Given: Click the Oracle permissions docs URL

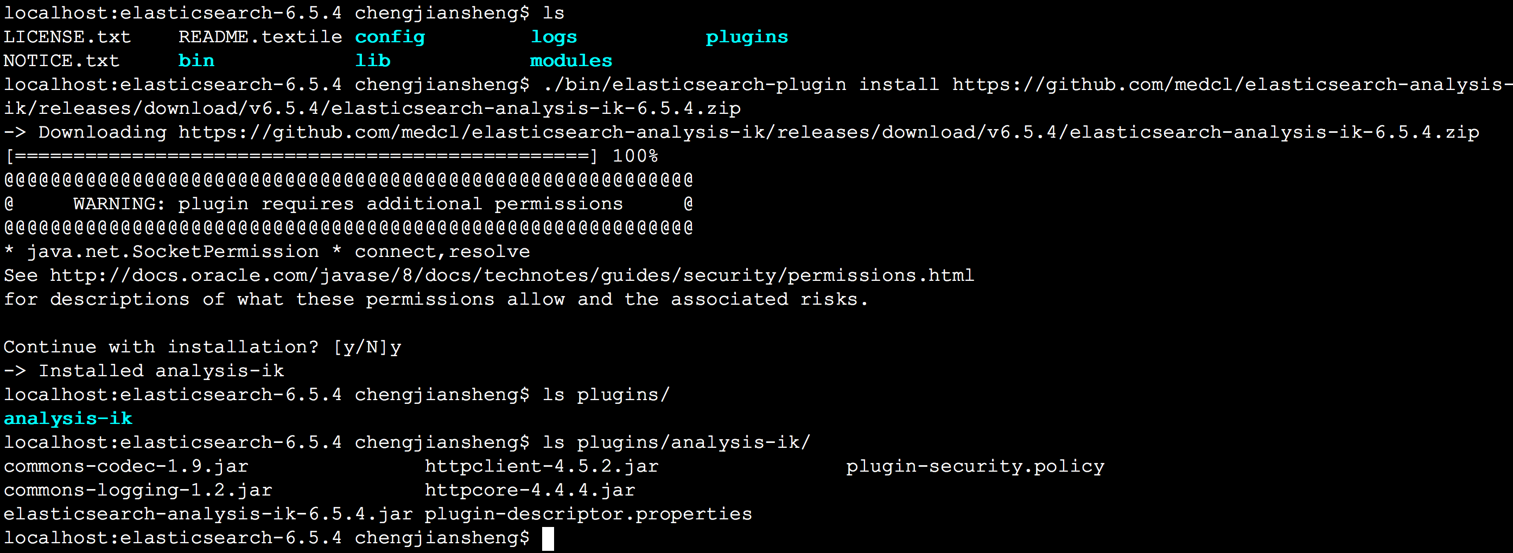Looking at the screenshot, I should [512, 275].
